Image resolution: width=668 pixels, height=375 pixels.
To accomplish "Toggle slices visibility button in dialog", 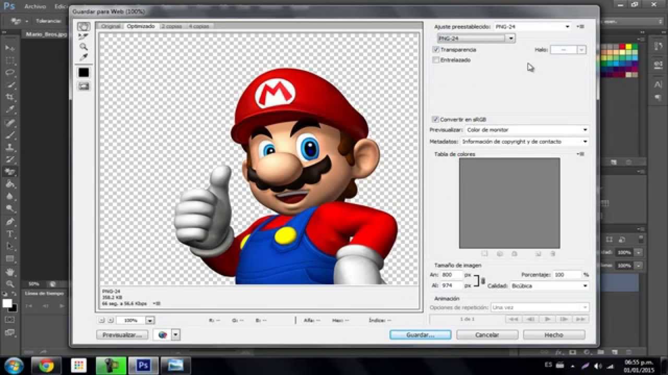I will [83, 86].
